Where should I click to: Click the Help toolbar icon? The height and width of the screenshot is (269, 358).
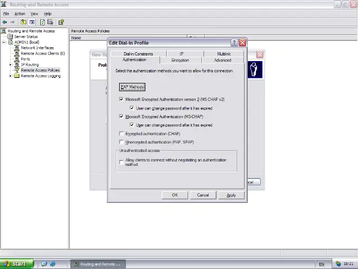pyautogui.click(x=61, y=22)
